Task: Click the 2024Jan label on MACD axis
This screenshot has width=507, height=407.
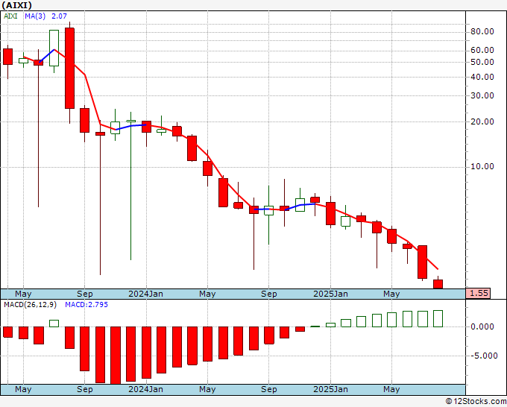Action: click(146, 389)
